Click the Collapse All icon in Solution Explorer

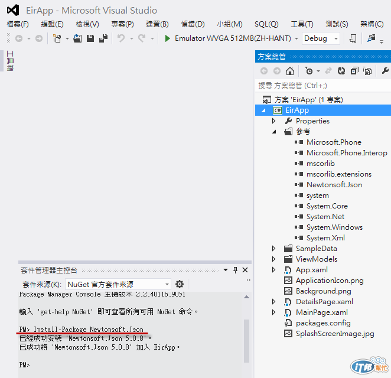[x=354, y=71]
